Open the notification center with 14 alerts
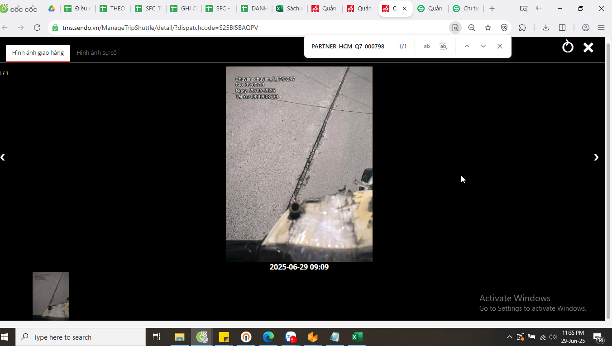This screenshot has width=612, height=346. coord(598,337)
